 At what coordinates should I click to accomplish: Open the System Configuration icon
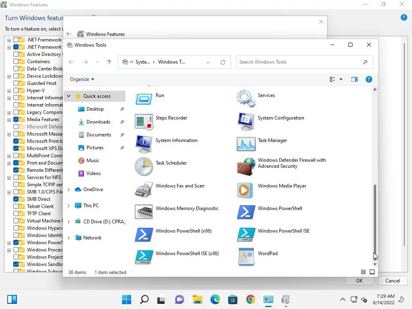click(246, 122)
